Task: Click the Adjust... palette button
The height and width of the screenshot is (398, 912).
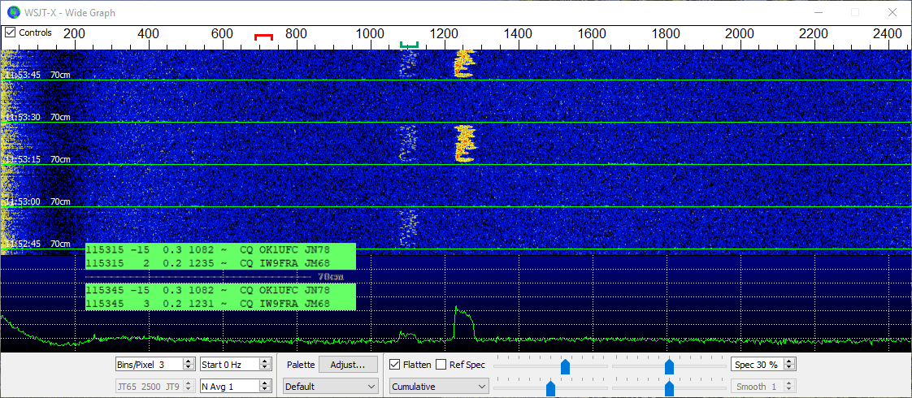Action: click(348, 365)
